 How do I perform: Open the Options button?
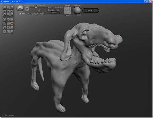(x=55, y=13)
